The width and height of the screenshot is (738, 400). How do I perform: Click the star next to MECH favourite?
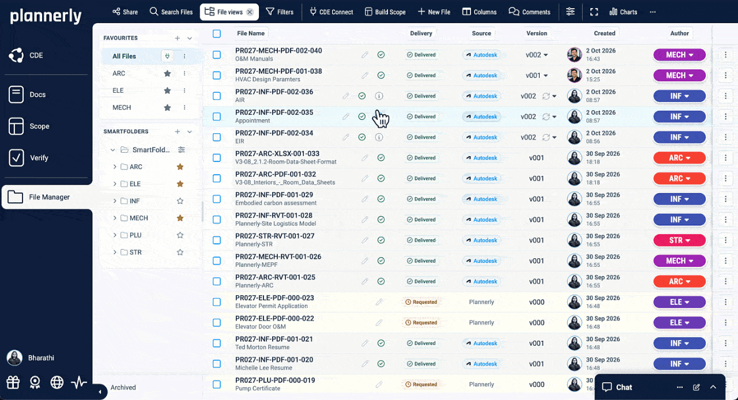pyautogui.click(x=167, y=108)
